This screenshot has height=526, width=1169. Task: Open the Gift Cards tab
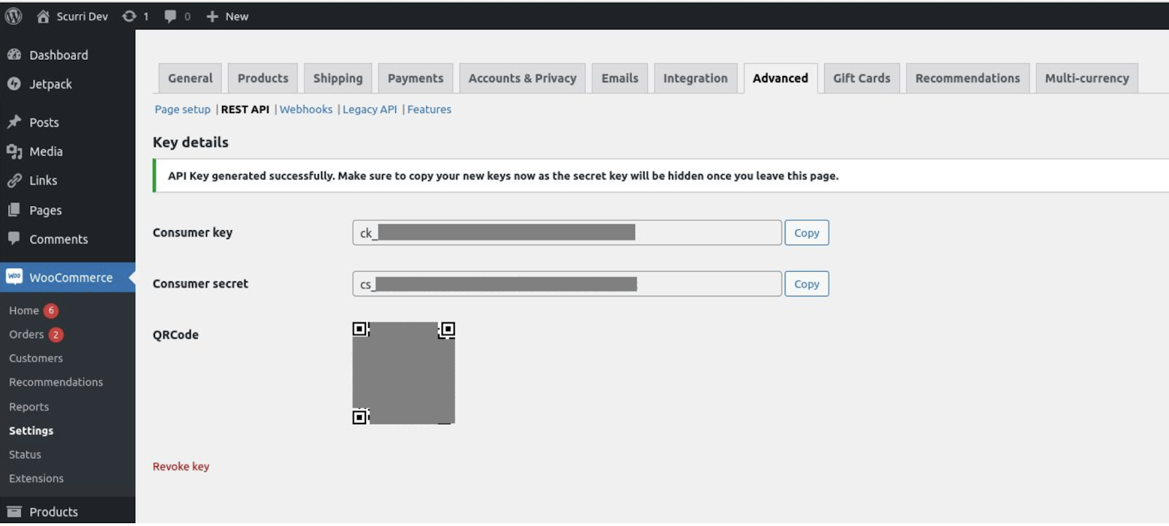[861, 78]
